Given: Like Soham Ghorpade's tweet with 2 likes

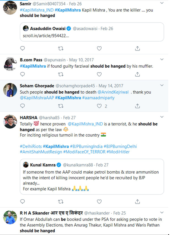Looking at the screenshot, I should point(99,106).
